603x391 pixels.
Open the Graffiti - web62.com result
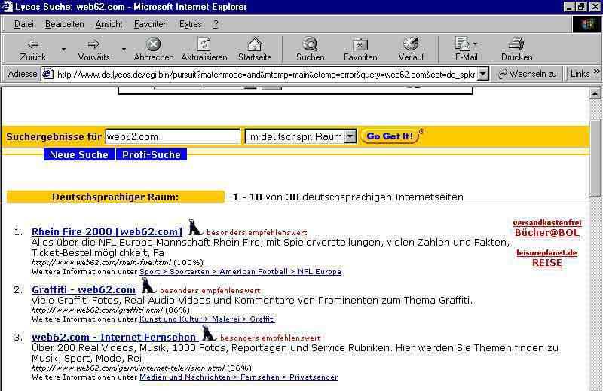84,289
